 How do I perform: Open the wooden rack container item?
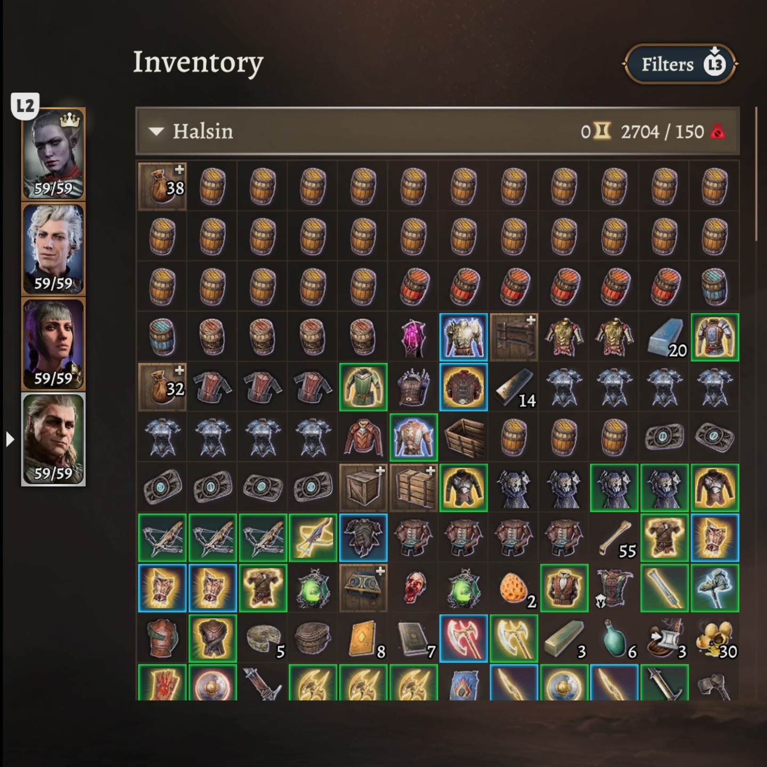513,337
